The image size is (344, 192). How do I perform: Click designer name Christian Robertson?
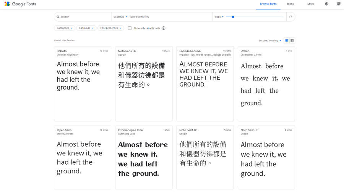(67, 55)
